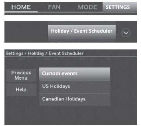Select the Custom events option
The height and width of the screenshot is (126, 141).
point(74,74)
